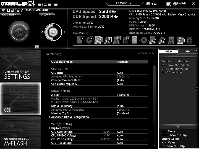Select legacy USB key boot icon
The width and height of the screenshot is (199, 149).
click(171, 40)
